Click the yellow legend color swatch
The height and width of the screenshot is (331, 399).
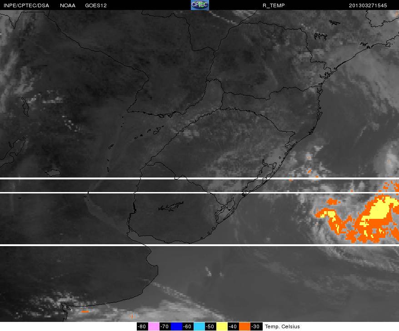pos(222,326)
